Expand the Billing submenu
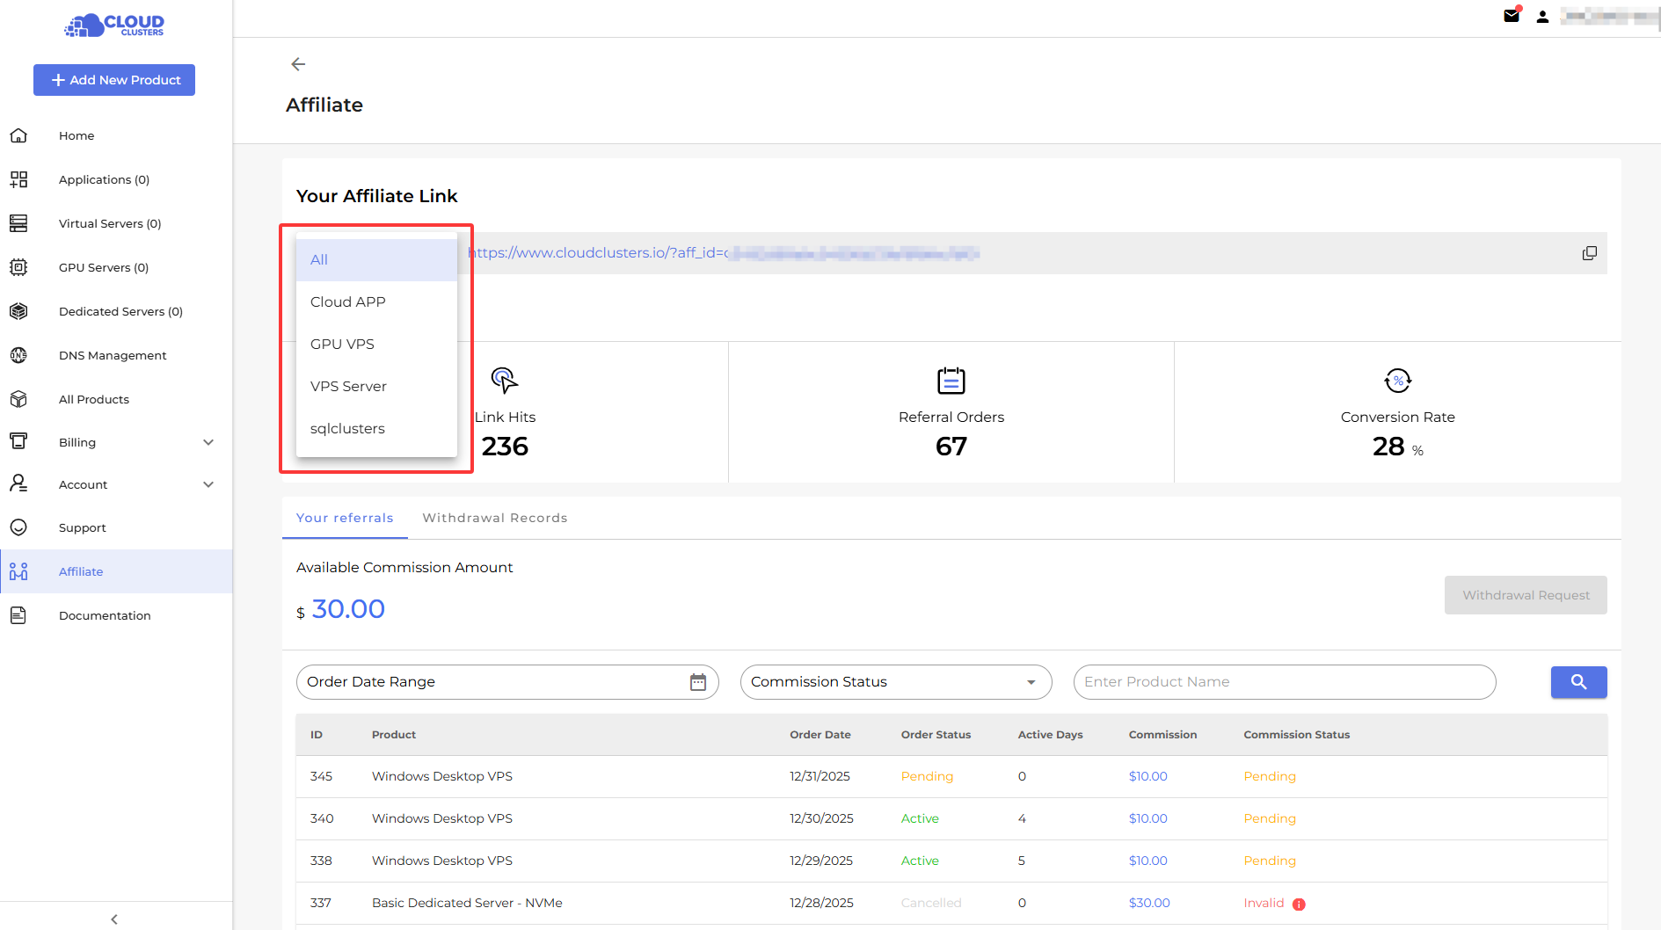Image resolution: width=1661 pixels, height=930 pixels. click(x=208, y=442)
